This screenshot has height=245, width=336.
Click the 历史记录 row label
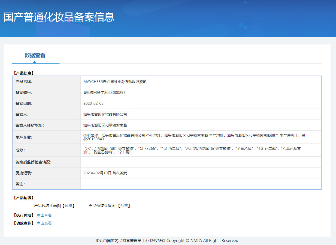(24, 173)
